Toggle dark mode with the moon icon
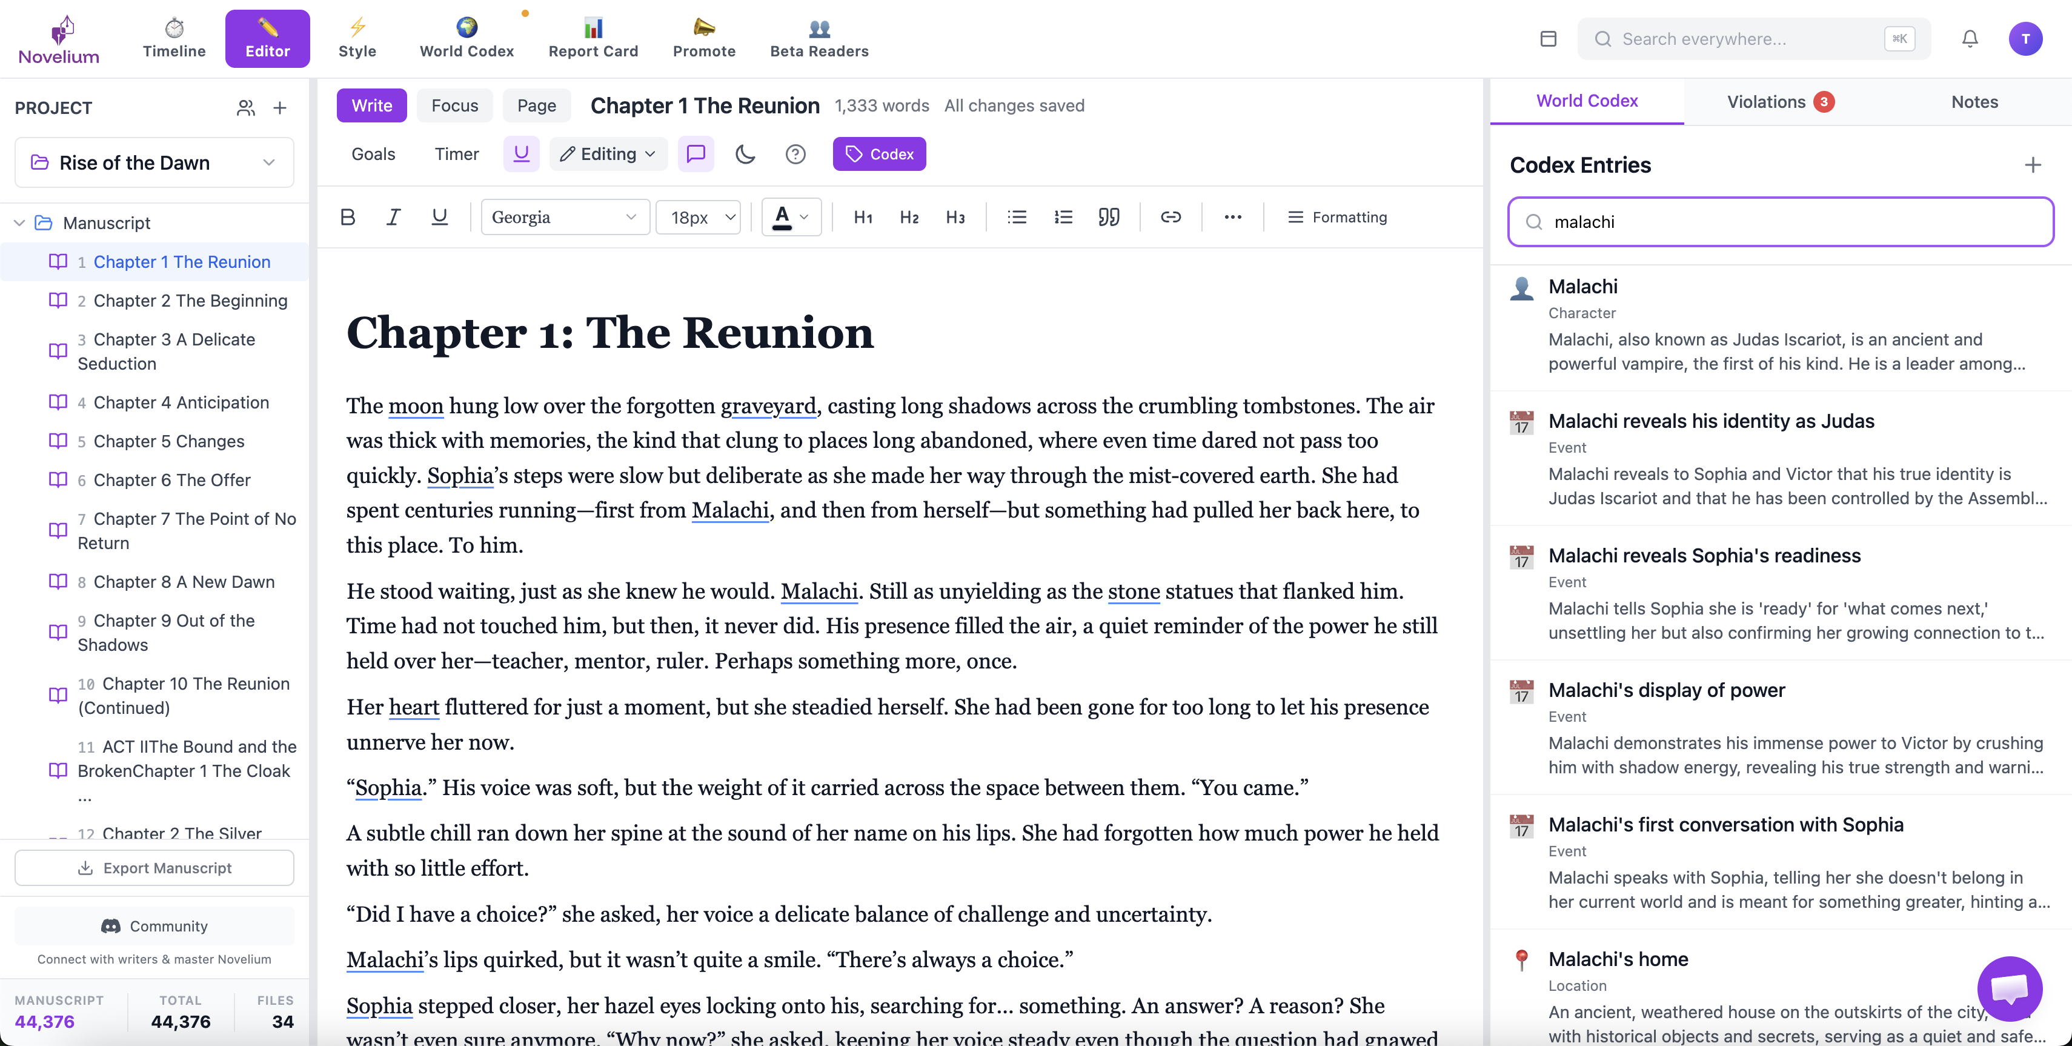Viewport: 2072px width, 1046px height. (745, 154)
